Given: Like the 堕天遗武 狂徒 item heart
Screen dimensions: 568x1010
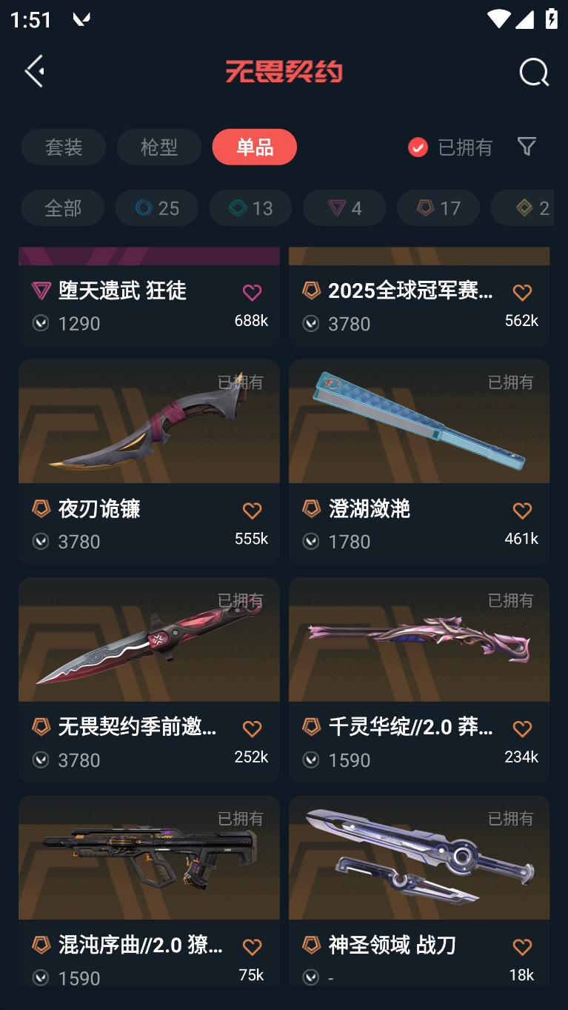Looking at the screenshot, I should tap(252, 293).
